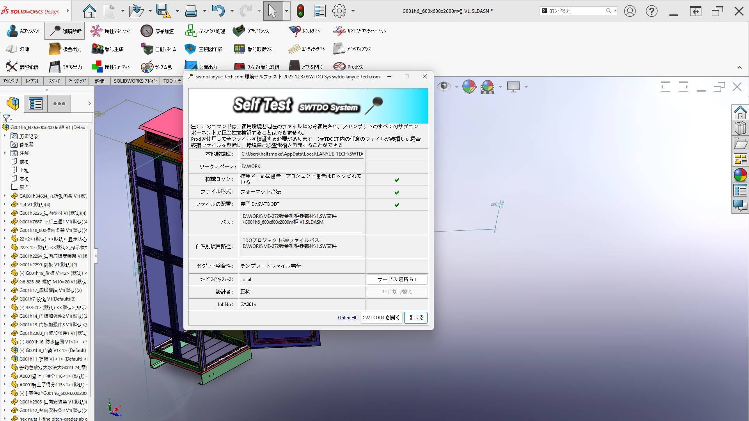Open the OnlineHP link
The width and height of the screenshot is (749, 421).
[x=348, y=318]
